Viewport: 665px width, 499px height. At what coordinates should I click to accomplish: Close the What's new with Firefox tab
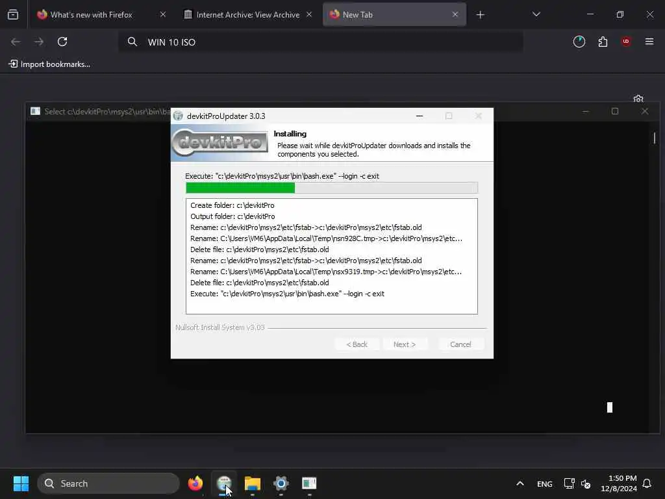[x=163, y=15]
